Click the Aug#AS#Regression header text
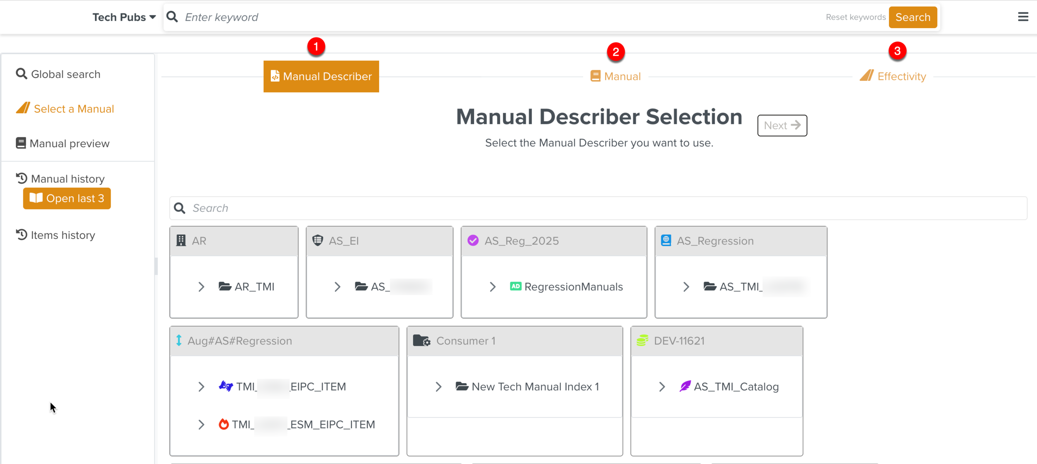The height and width of the screenshot is (464, 1037). tap(239, 340)
